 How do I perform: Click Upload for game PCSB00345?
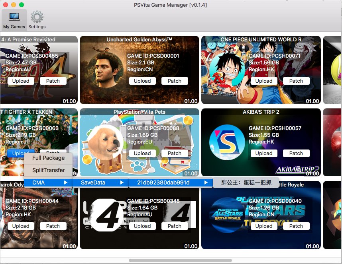(x=142, y=226)
